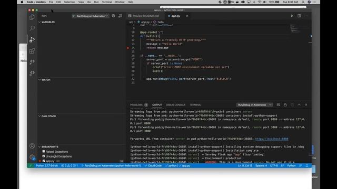Click Run/Debug on Kubernetes in status bar
337x189 pixels.
[111, 166]
